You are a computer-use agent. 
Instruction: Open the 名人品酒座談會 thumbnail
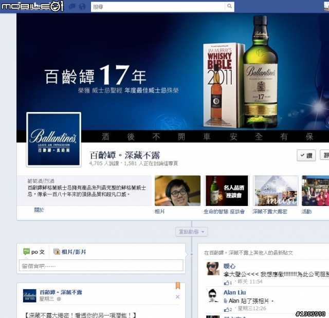(x=227, y=191)
